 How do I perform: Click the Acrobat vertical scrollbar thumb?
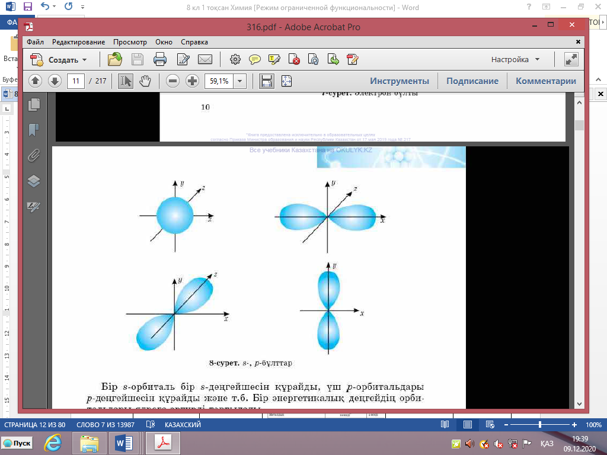(x=579, y=125)
